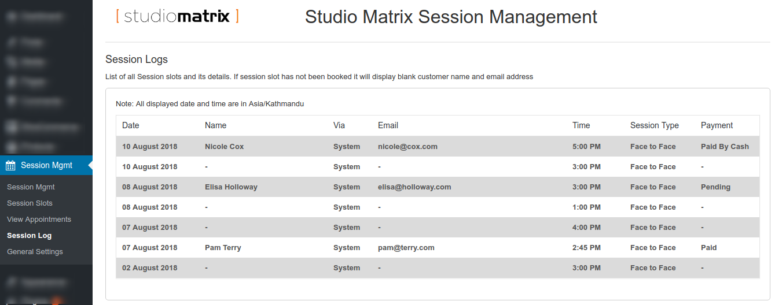775x305 pixels.
Task: Click the Session Mgmt calendar icon
Action: click(x=10, y=166)
